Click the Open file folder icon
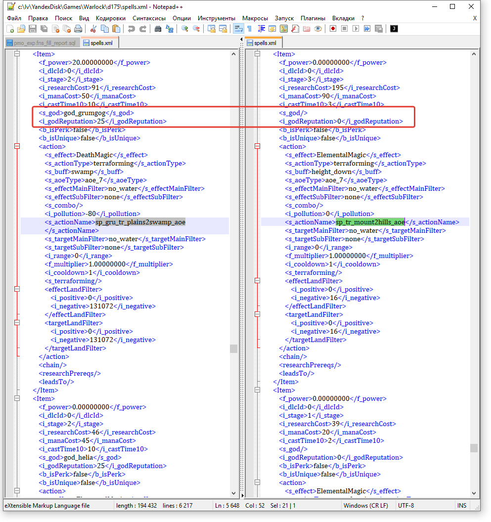 (21, 29)
